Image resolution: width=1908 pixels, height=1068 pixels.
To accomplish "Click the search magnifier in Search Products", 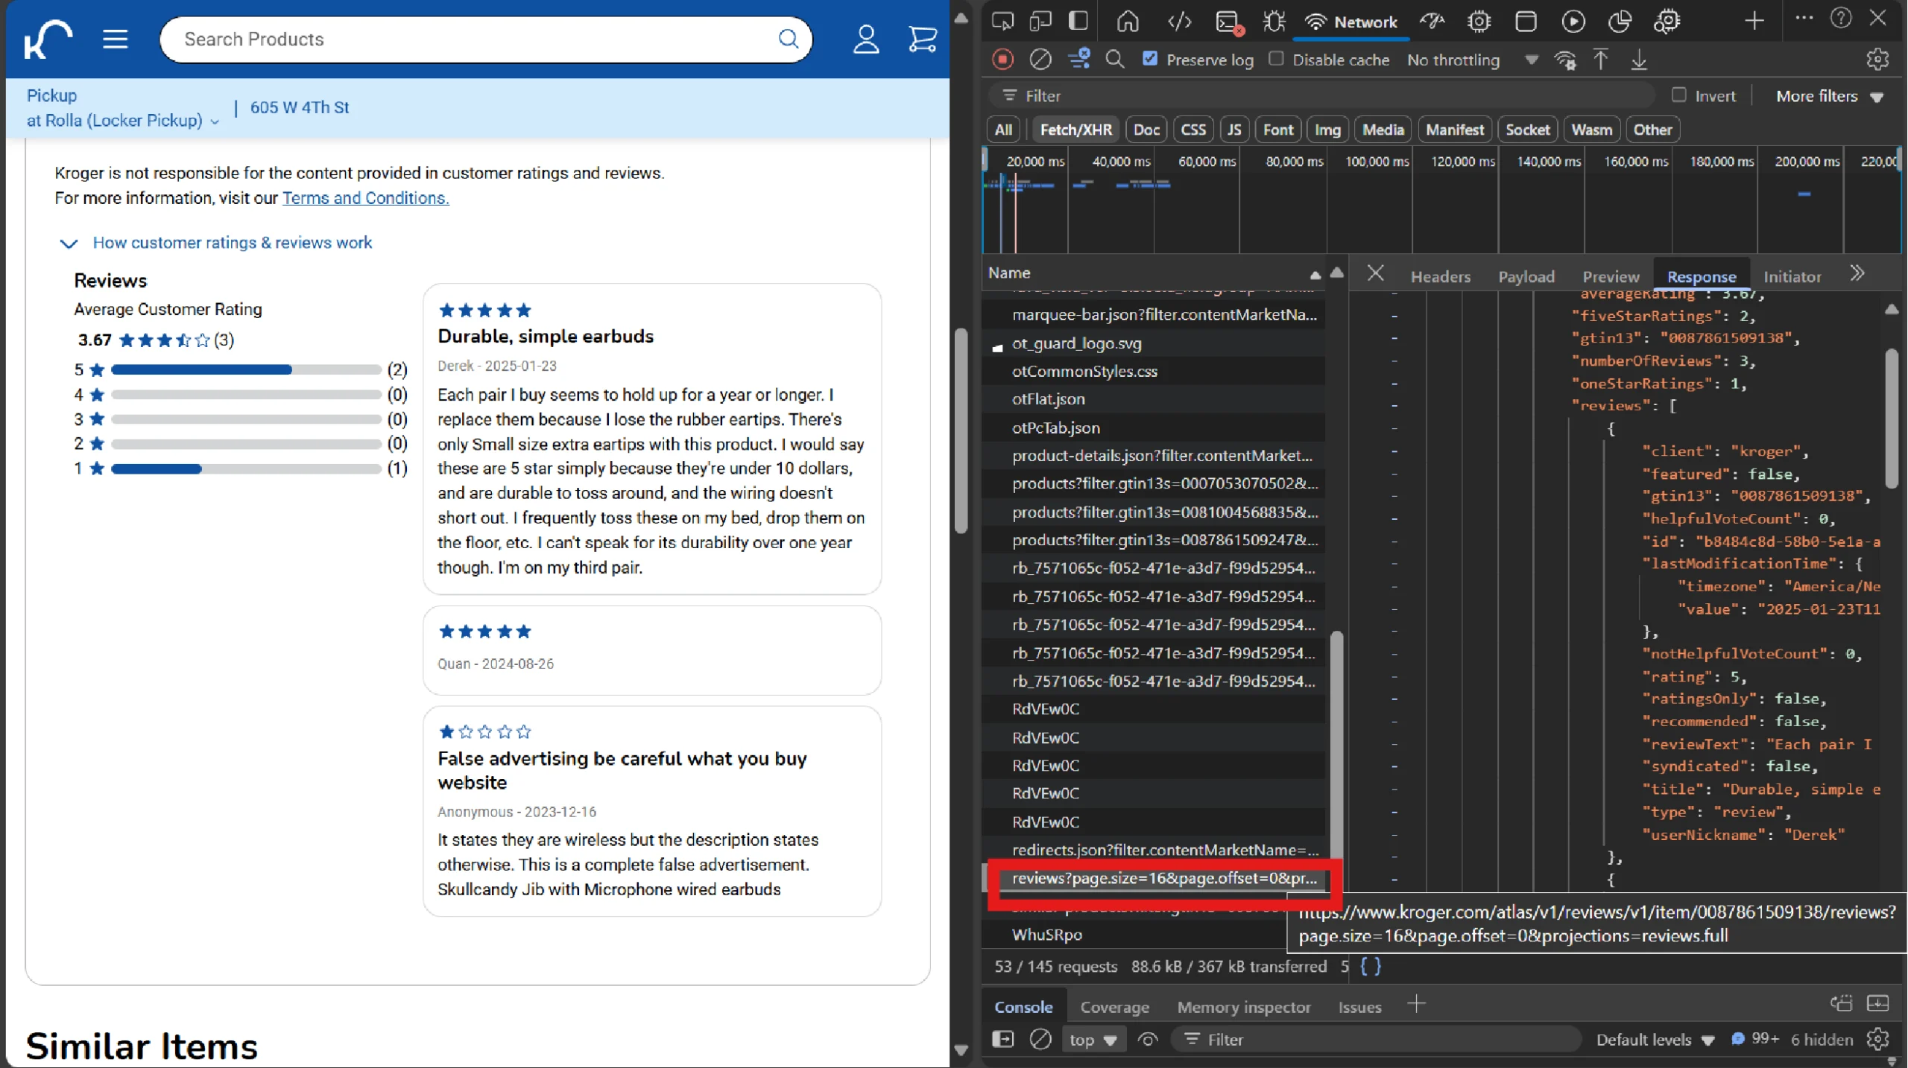I will [788, 39].
